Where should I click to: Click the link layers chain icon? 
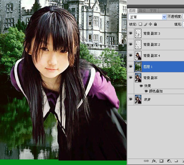click(x=146, y=161)
